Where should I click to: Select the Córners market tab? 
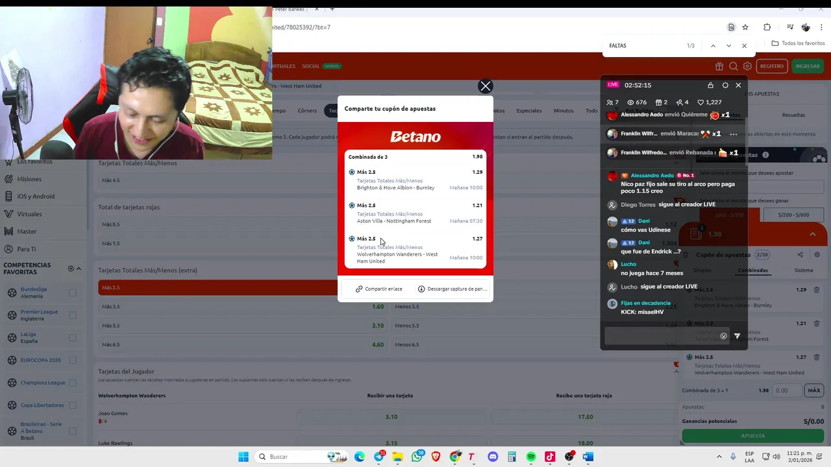(x=307, y=111)
